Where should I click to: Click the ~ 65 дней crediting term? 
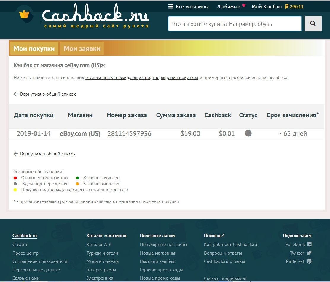point(293,133)
